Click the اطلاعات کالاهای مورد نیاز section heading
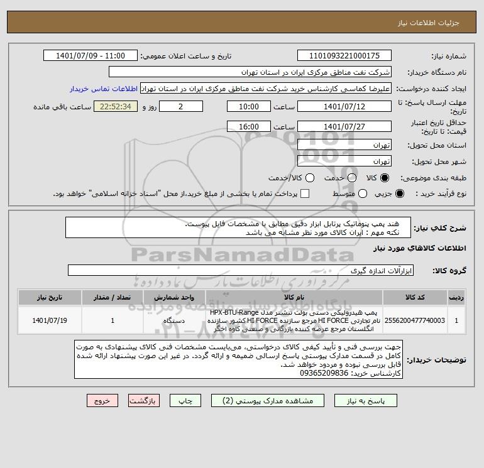The image size is (484, 468). 420,248
